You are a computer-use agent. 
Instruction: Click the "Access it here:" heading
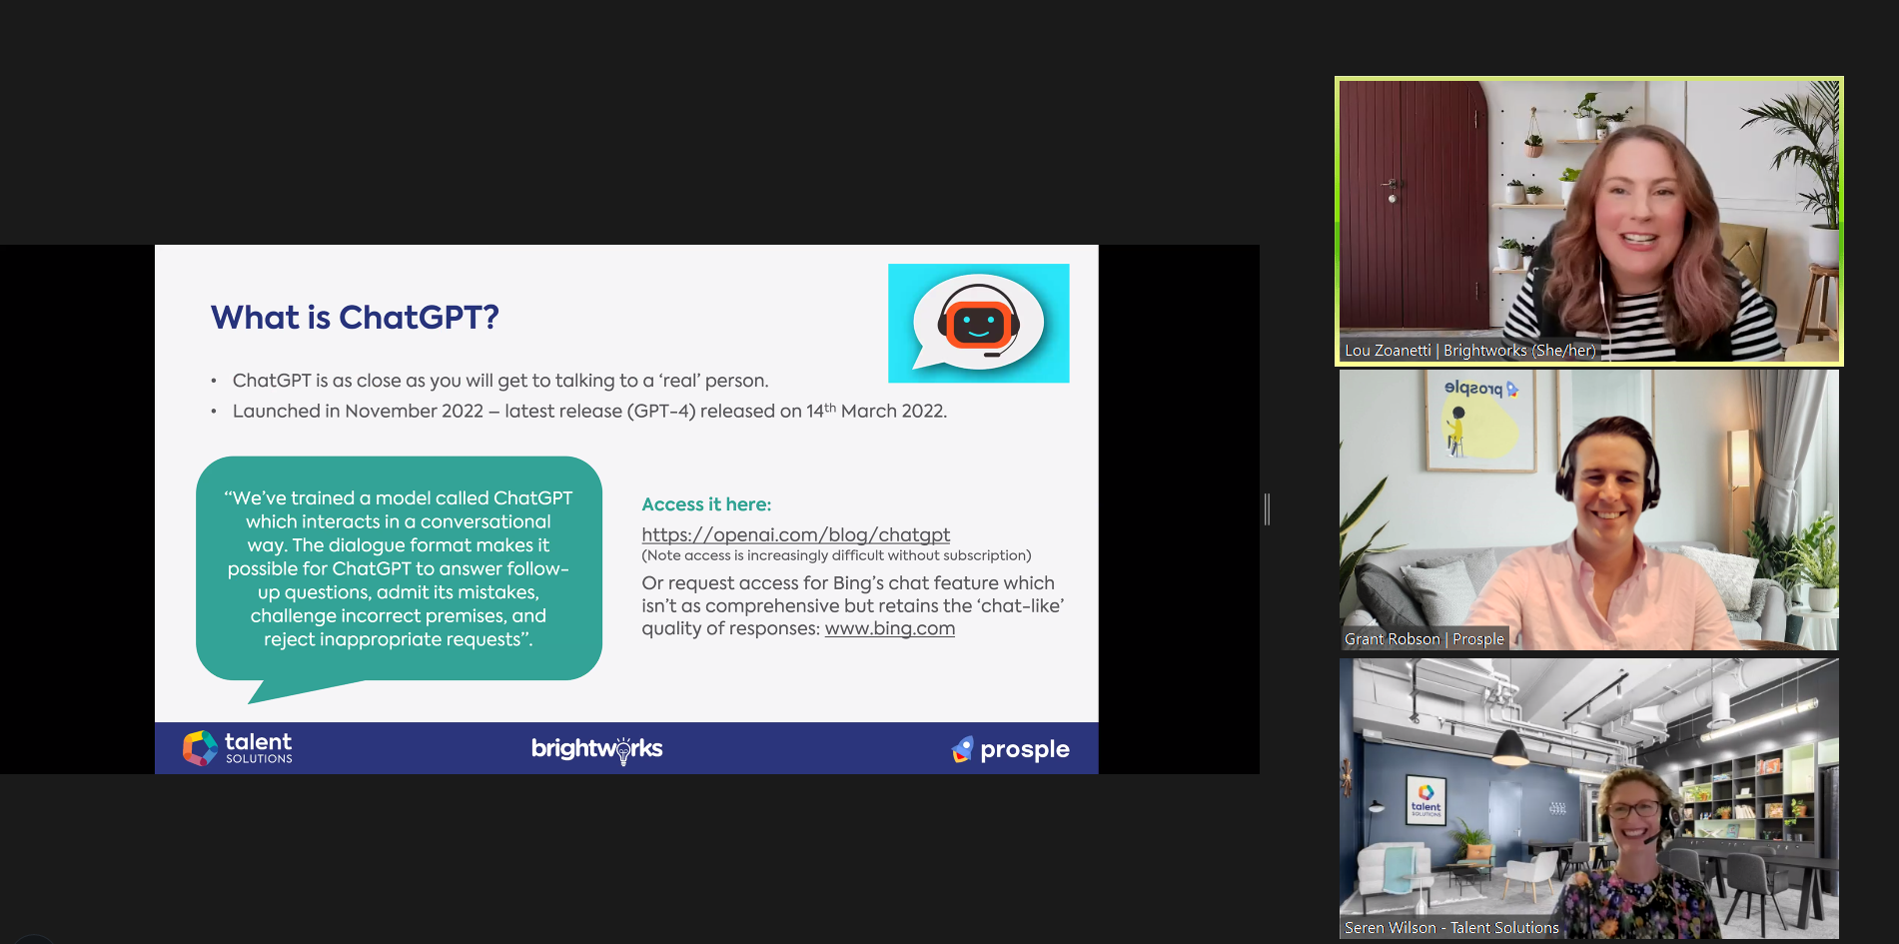click(x=706, y=504)
